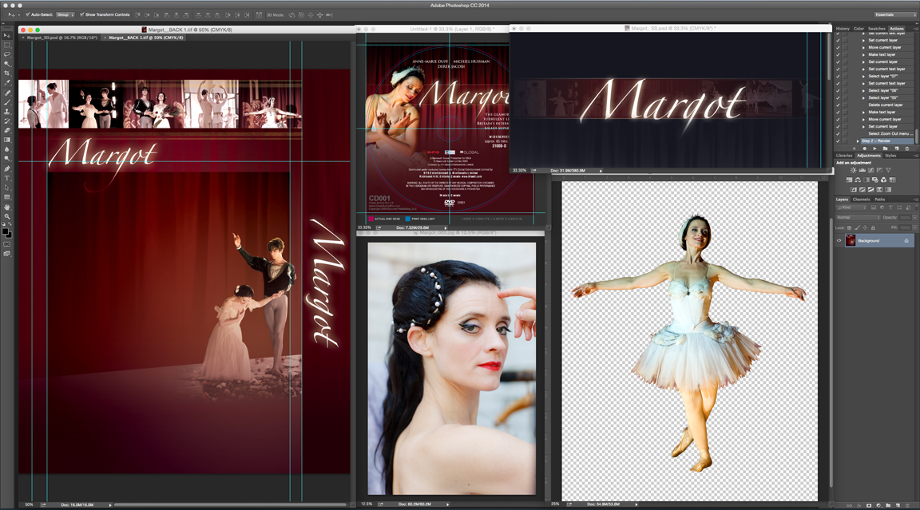
Task: Select the Blur tool
Action: (x=7, y=149)
